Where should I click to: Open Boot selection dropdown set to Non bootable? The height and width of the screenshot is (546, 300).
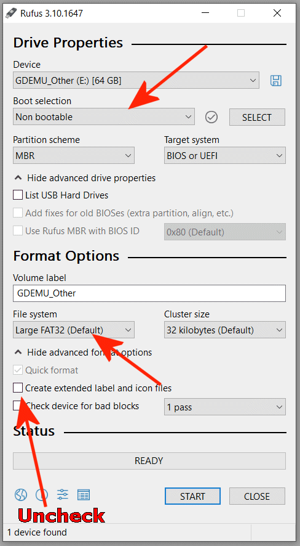point(104,117)
